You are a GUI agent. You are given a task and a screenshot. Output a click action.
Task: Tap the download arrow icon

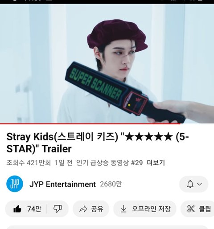[x=123, y=209]
